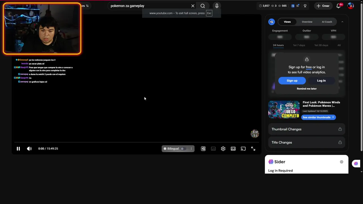Open the vidIQ list menu icon
This screenshot has height=204, width=363.
click(x=298, y=6)
